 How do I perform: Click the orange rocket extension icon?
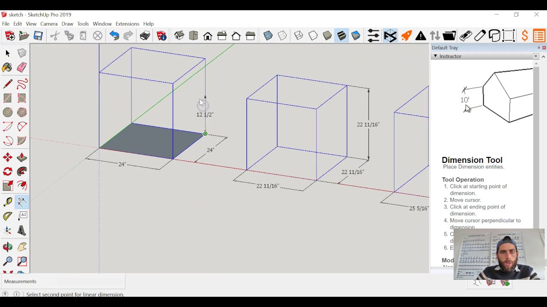(406, 36)
